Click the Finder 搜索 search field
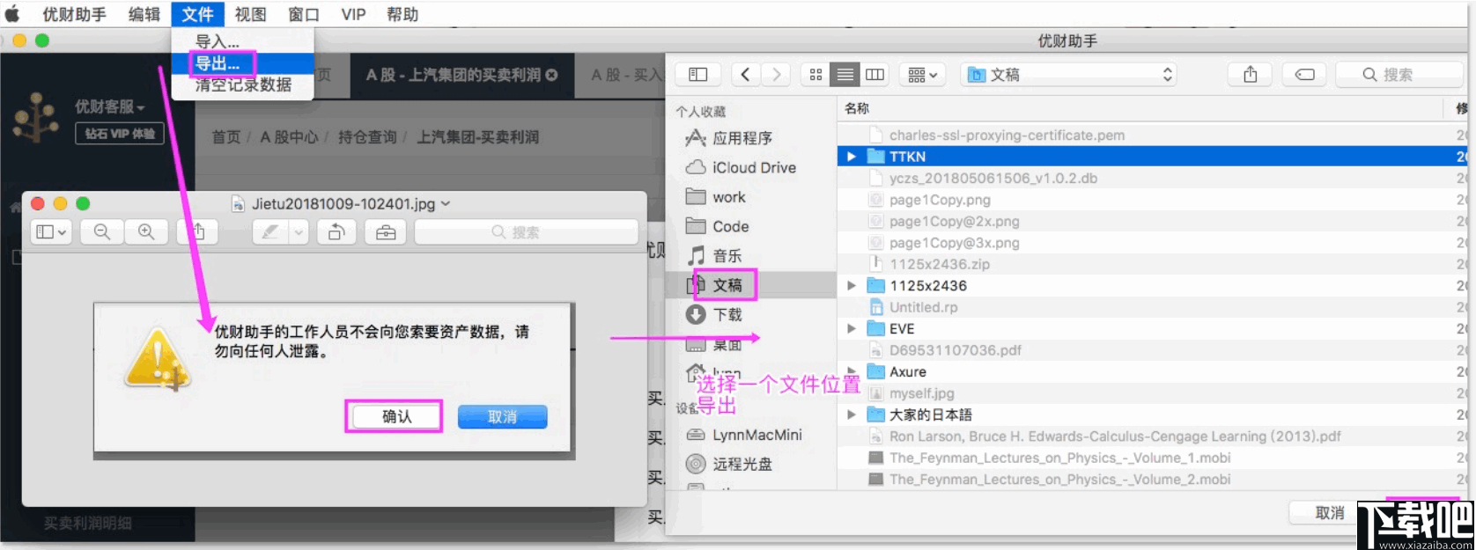 pos(1399,75)
